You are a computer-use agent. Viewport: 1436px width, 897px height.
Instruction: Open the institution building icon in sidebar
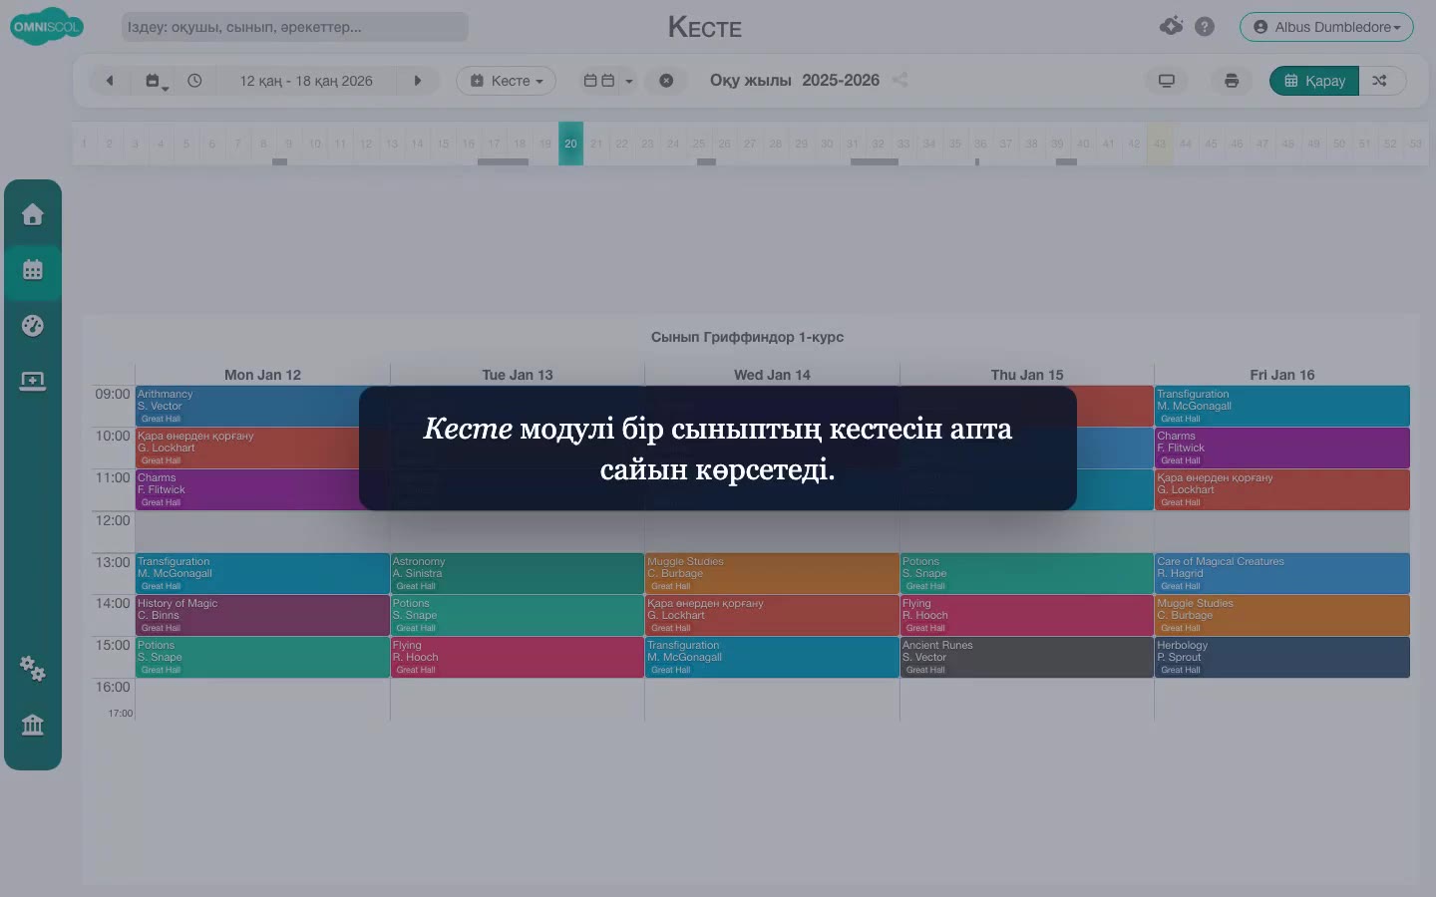coord(33,725)
